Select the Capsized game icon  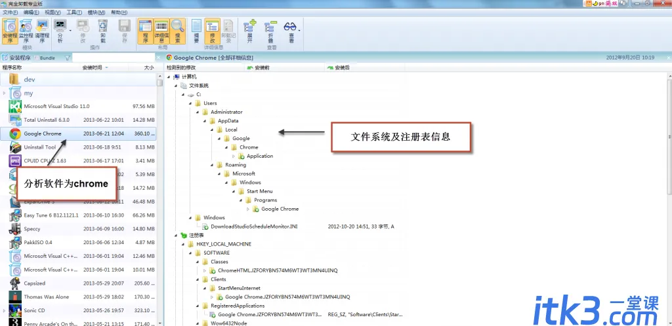coord(15,283)
